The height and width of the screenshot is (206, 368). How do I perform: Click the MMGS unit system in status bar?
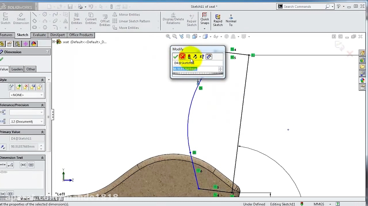pos(319,204)
